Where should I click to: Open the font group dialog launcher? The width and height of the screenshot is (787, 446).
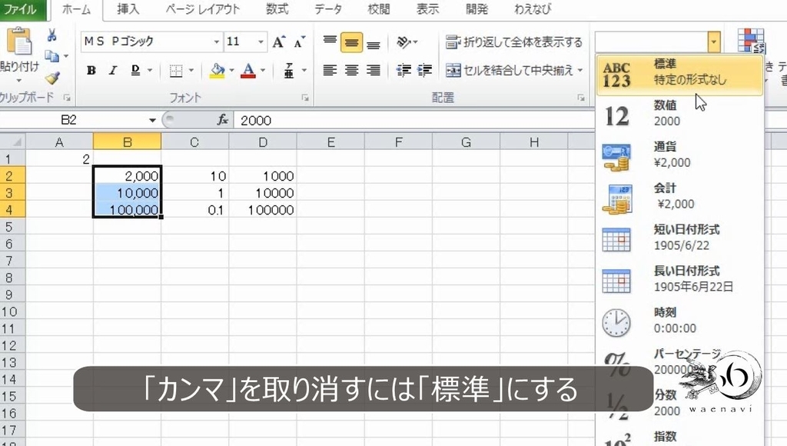[x=305, y=98]
